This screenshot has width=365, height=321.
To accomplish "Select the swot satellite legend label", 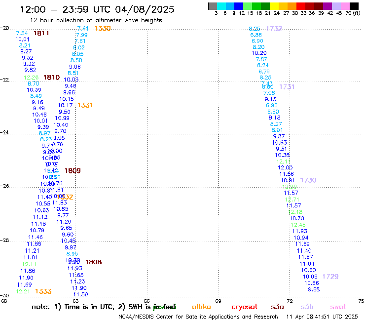I will pyautogui.click(x=338, y=307).
